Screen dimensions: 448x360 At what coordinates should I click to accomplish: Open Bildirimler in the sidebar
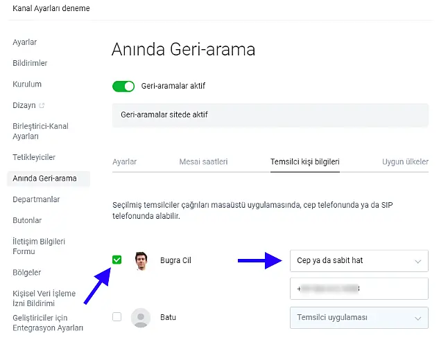tap(30, 64)
